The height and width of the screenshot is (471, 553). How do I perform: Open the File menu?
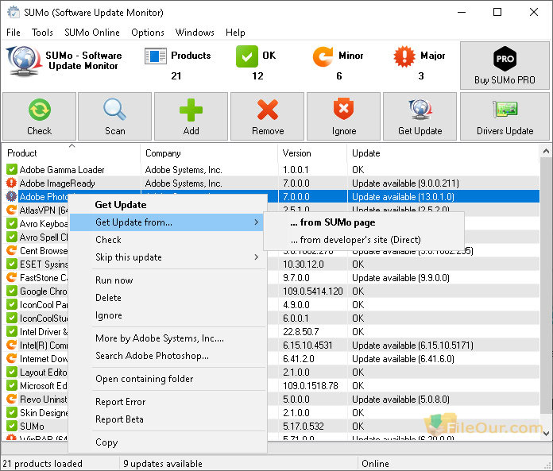(x=14, y=33)
